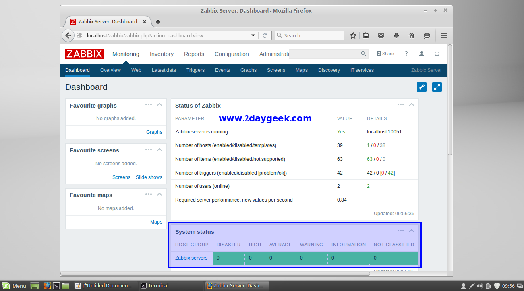Reload the page with the refresh icon
This screenshot has width=524, height=291.
265,35
